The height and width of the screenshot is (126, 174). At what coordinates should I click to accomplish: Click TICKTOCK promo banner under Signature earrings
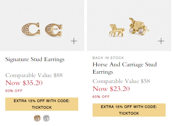point(42,104)
